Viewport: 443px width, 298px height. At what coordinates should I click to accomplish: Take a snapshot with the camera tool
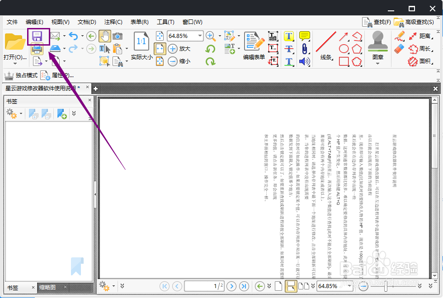[118, 37]
